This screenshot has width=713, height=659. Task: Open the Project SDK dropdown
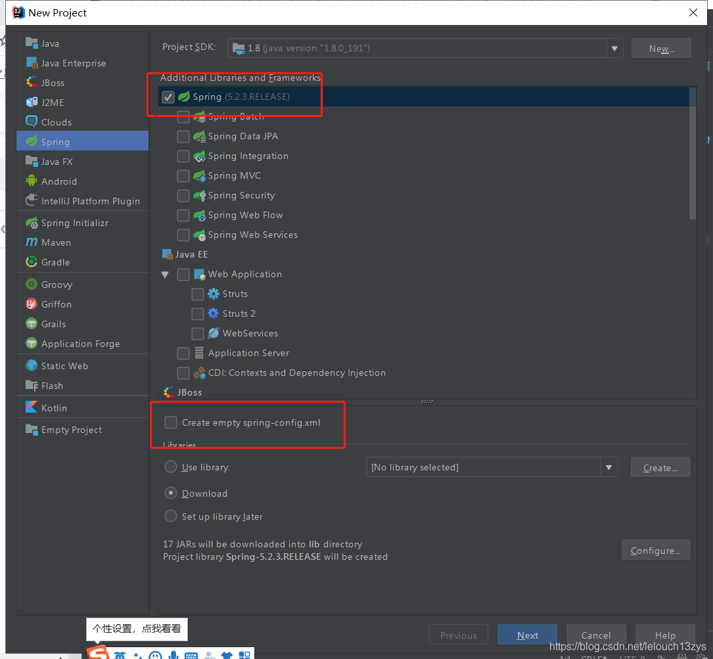[614, 47]
